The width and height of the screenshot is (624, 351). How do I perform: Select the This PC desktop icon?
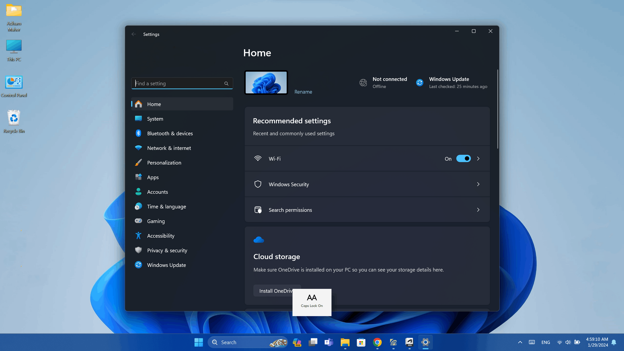[x=14, y=51]
